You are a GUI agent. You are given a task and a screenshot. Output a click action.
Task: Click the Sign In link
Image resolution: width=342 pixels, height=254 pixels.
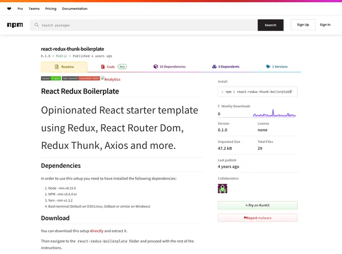tap(325, 25)
